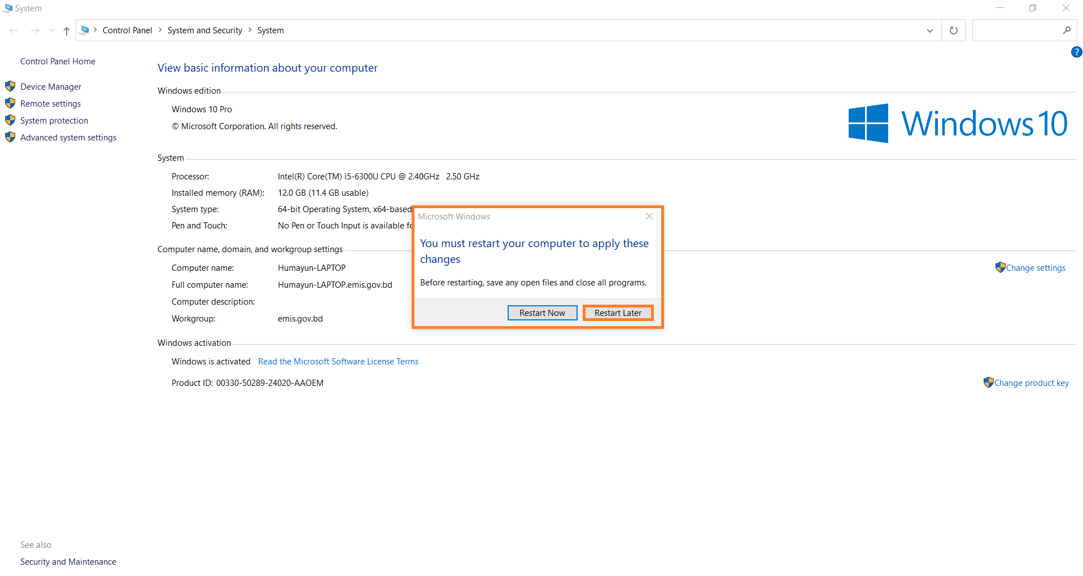Open Advanced system settings
The width and height of the screenshot is (1083, 576).
coord(68,138)
